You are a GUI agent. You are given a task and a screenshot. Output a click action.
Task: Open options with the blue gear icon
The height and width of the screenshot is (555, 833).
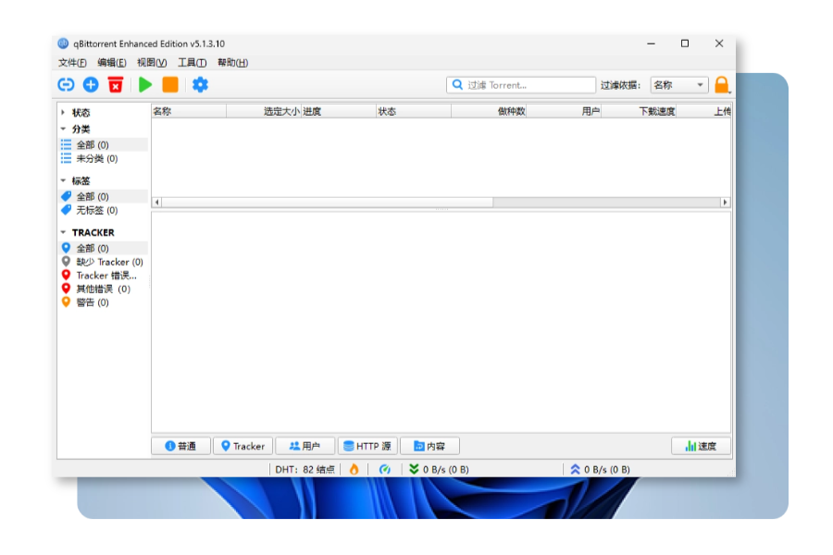[x=200, y=85]
